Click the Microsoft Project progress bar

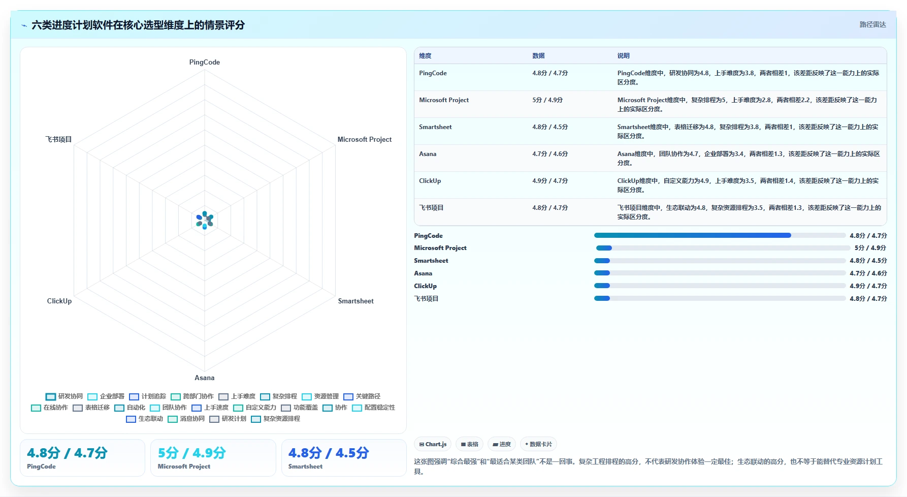(x=723, y=248)
